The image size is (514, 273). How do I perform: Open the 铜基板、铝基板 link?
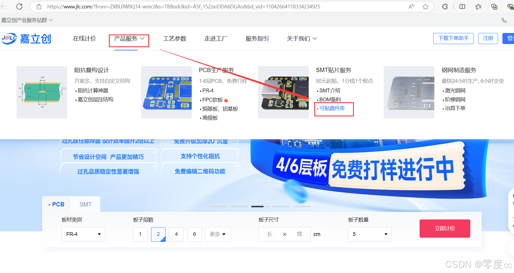220,109
